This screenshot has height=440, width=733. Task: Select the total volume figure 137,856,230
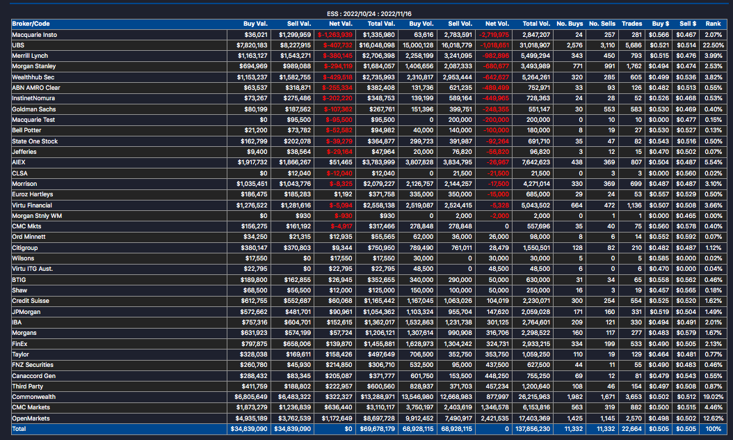click(x=533, y=429)
